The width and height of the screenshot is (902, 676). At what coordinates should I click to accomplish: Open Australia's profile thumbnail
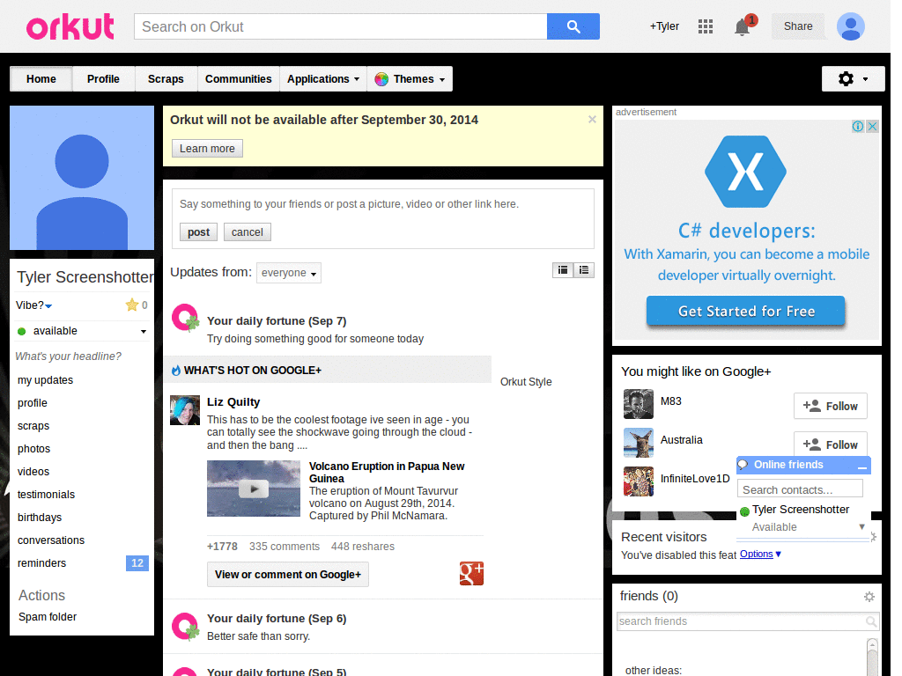pyautogui.click(x=639, y=443)
